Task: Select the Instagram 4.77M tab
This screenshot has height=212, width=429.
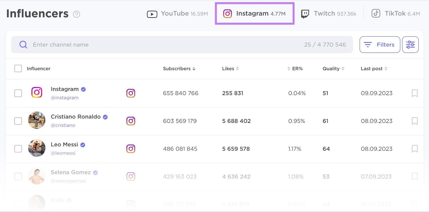Action: [x=254, y=14]
